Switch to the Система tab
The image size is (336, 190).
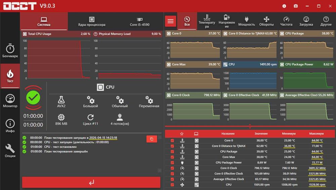(x=44, y=21)
